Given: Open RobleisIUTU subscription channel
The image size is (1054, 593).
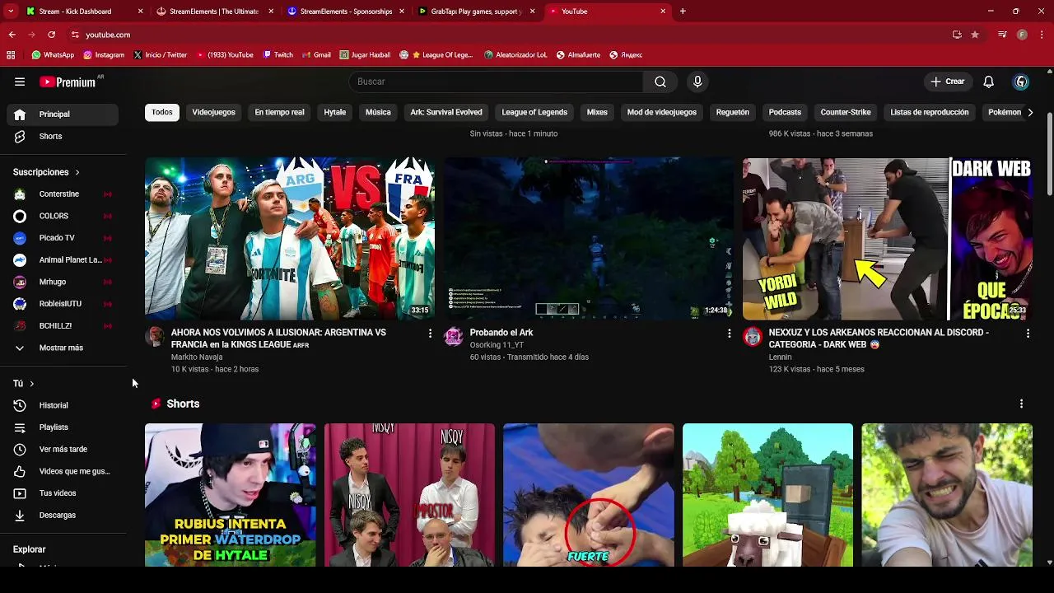Looking at the screenshot, I should (x=63, y=304).
